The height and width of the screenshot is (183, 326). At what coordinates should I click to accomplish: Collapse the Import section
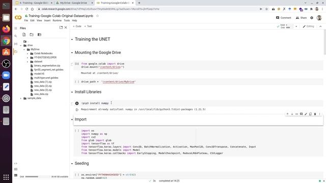[x=72, y=119]
